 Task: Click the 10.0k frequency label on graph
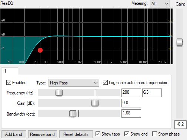tap(143, 62)
